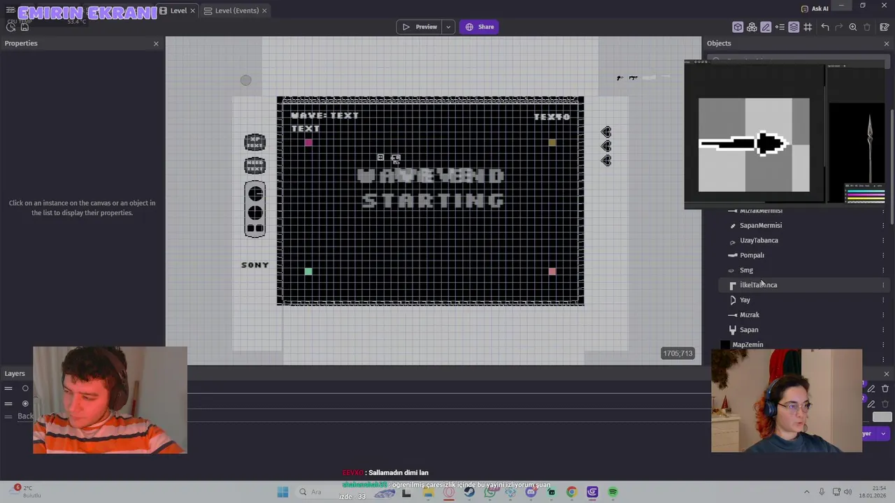Open Chrome from the taskbar

point(571,492)
